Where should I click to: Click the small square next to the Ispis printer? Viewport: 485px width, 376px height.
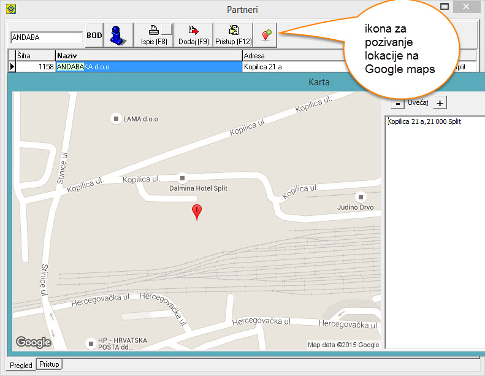(x=167, y=29)
